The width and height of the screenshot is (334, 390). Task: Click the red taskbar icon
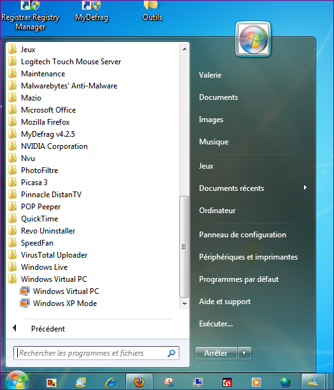click(x=227, y=382)
